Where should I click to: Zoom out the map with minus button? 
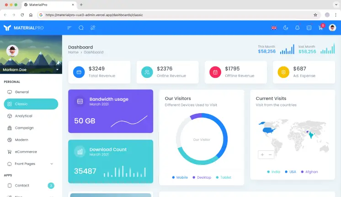point(270,155)
